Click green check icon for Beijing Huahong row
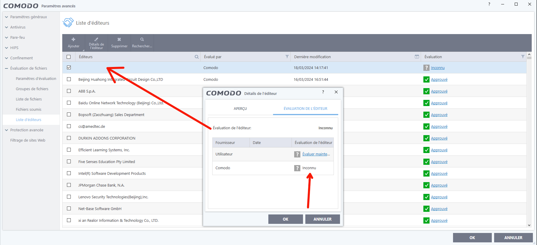 [x=426, y=80]
